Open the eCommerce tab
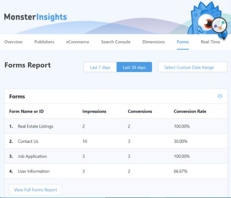This screenshot has width=231, height=198. pyautogui.click(x=78, y=42)
